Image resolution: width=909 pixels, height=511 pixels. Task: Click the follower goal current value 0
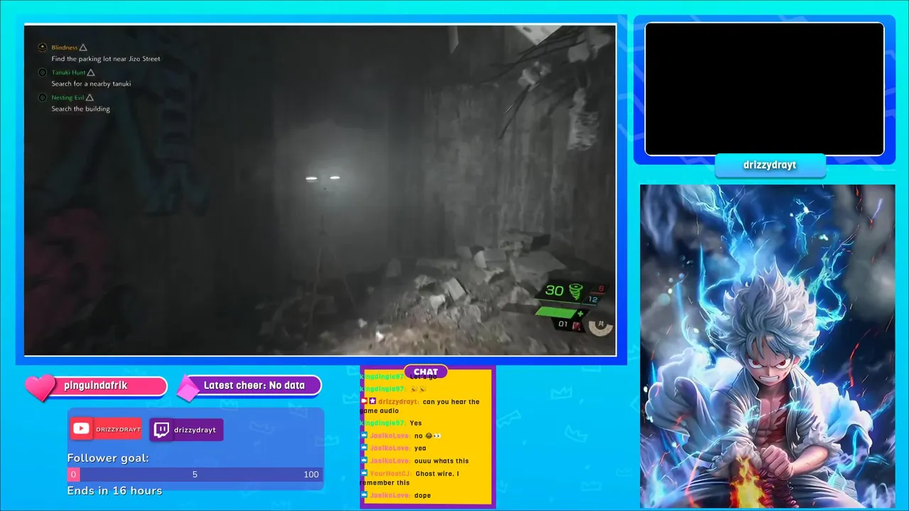pos(73,475)
